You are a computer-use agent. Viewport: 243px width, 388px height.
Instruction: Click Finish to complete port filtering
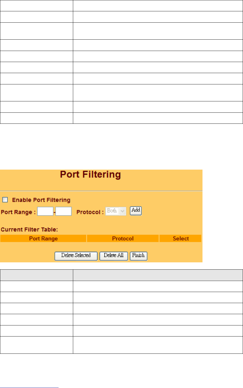point(139,256)
